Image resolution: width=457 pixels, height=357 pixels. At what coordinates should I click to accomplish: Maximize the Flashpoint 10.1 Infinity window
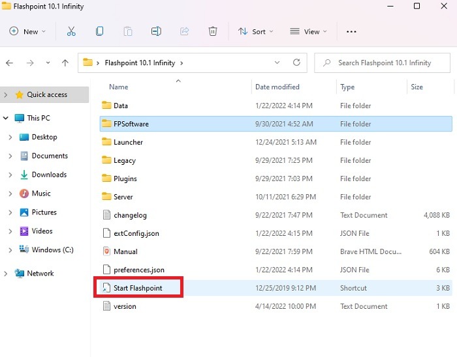click(417, 6)
